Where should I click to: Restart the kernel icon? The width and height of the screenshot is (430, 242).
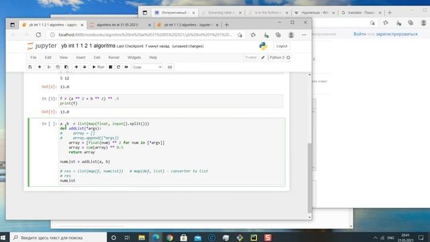(118, 67)
